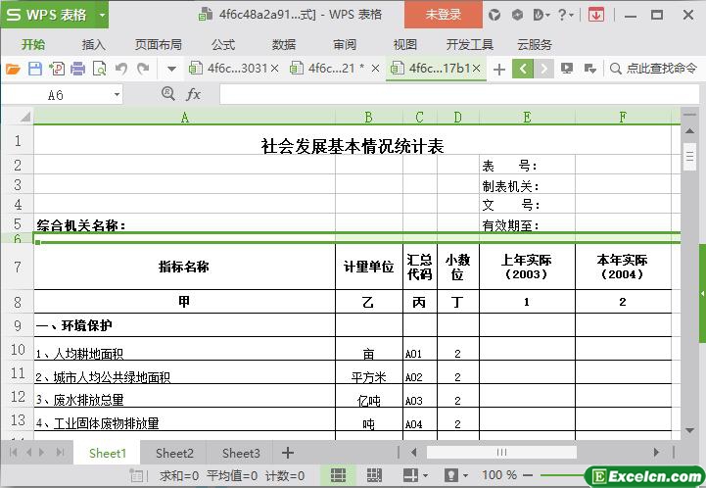The width and height of the screenshot is (706, 488).
Task: Click the Open folder icon in toolbar
Action: [x=13, y=69]
